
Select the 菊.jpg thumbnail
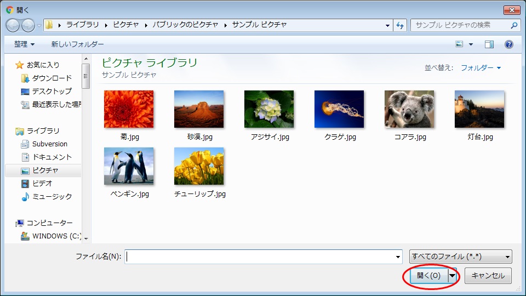pyautogui.click(x=129, y=109)
